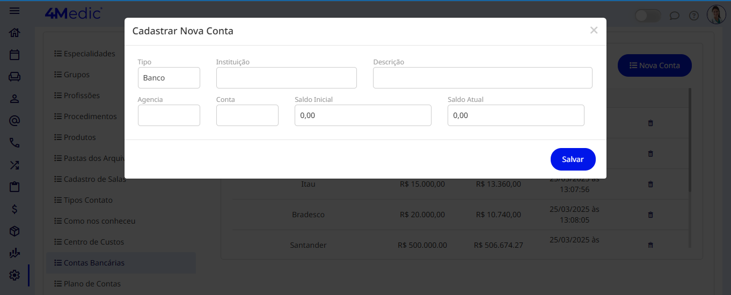This screenshot has height=295, width=731.
Task: Go to the home icon in sidebar
Action: tap(14, 33)
